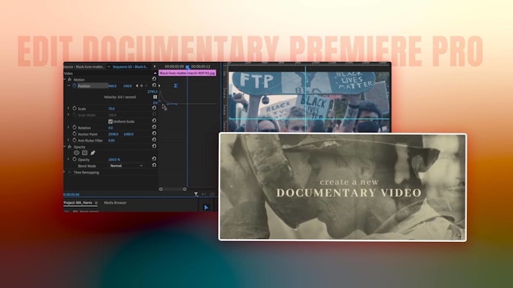Toggle the Opacity animation stopwatch
Screen dimensions: 513x288
(x=74, y=159)
